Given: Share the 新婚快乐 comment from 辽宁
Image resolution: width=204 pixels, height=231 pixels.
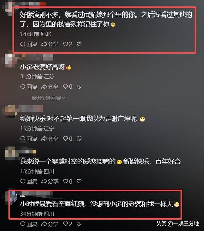Looking at the screenshot, I should coord(50,139).
